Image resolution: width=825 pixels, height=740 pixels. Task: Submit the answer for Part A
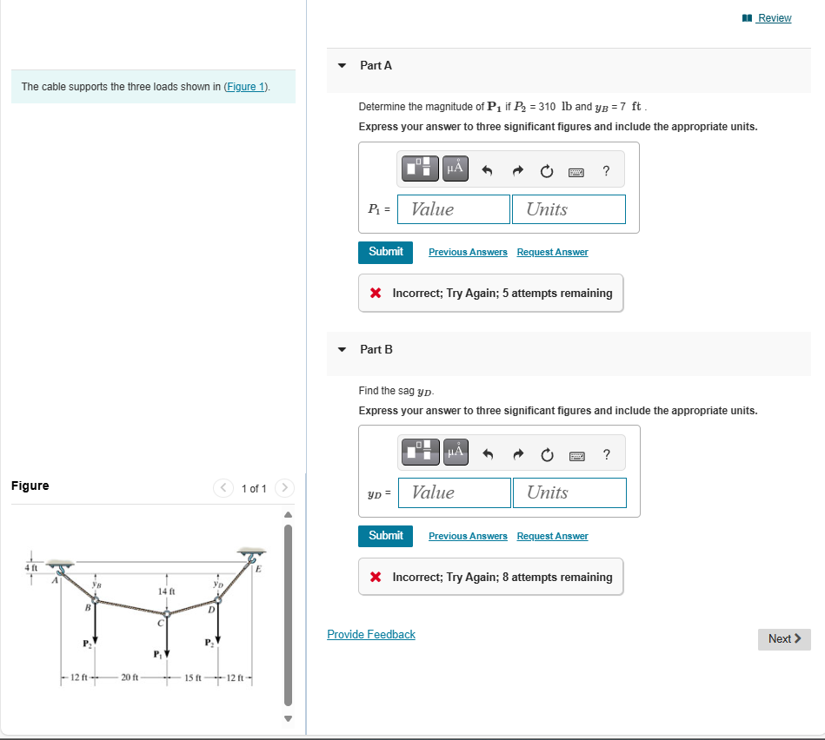[x=385, y=252]
